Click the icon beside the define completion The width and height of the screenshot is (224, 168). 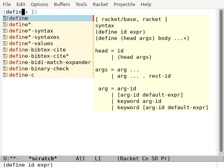[6, 18]
